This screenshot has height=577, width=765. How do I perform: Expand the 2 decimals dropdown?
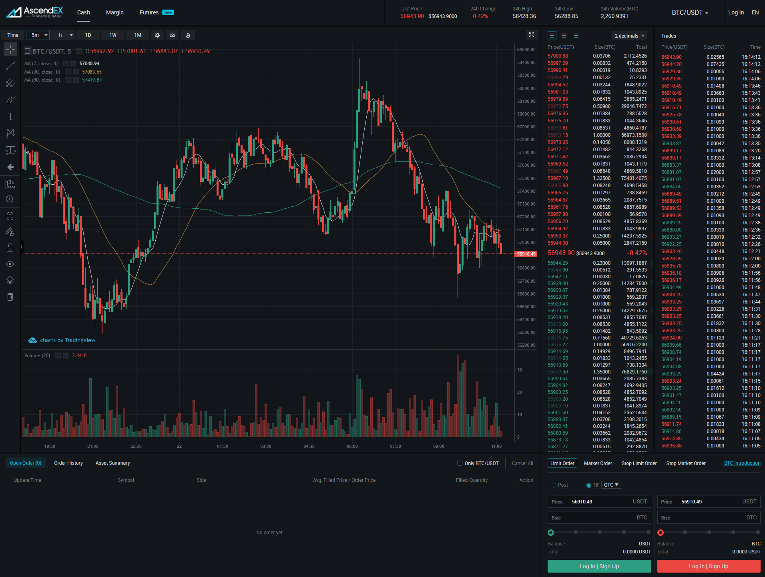click(629, 36)
